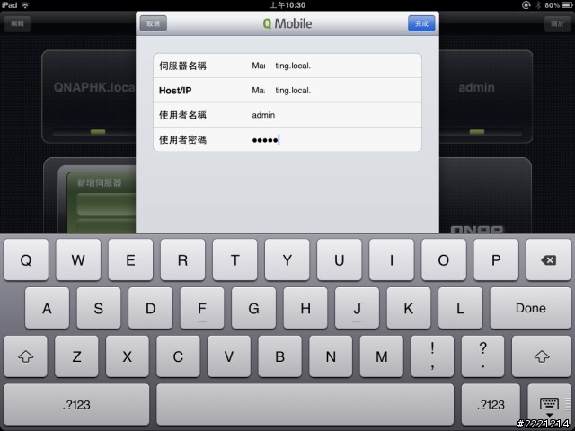Tap the X key

pos(128,356)
